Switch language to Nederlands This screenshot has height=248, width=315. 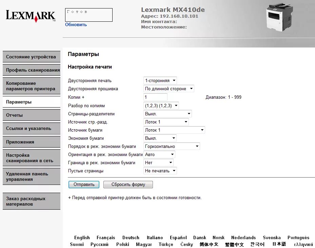tap(243, 237)
